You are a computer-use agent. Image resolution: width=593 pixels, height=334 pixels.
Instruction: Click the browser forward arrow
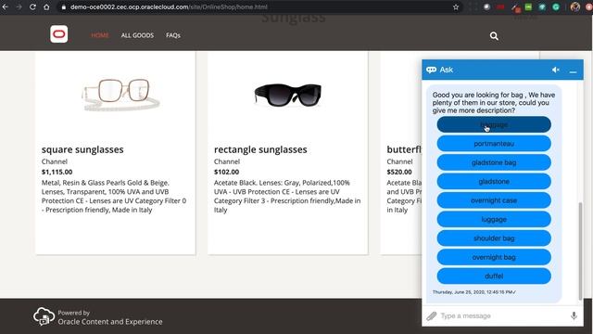pos(19,6)
